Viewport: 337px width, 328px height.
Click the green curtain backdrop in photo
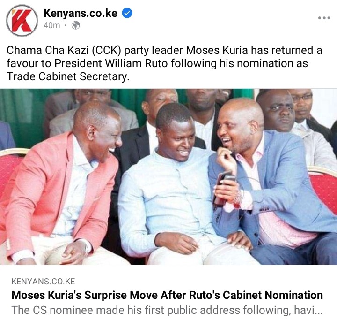(22, 112)
